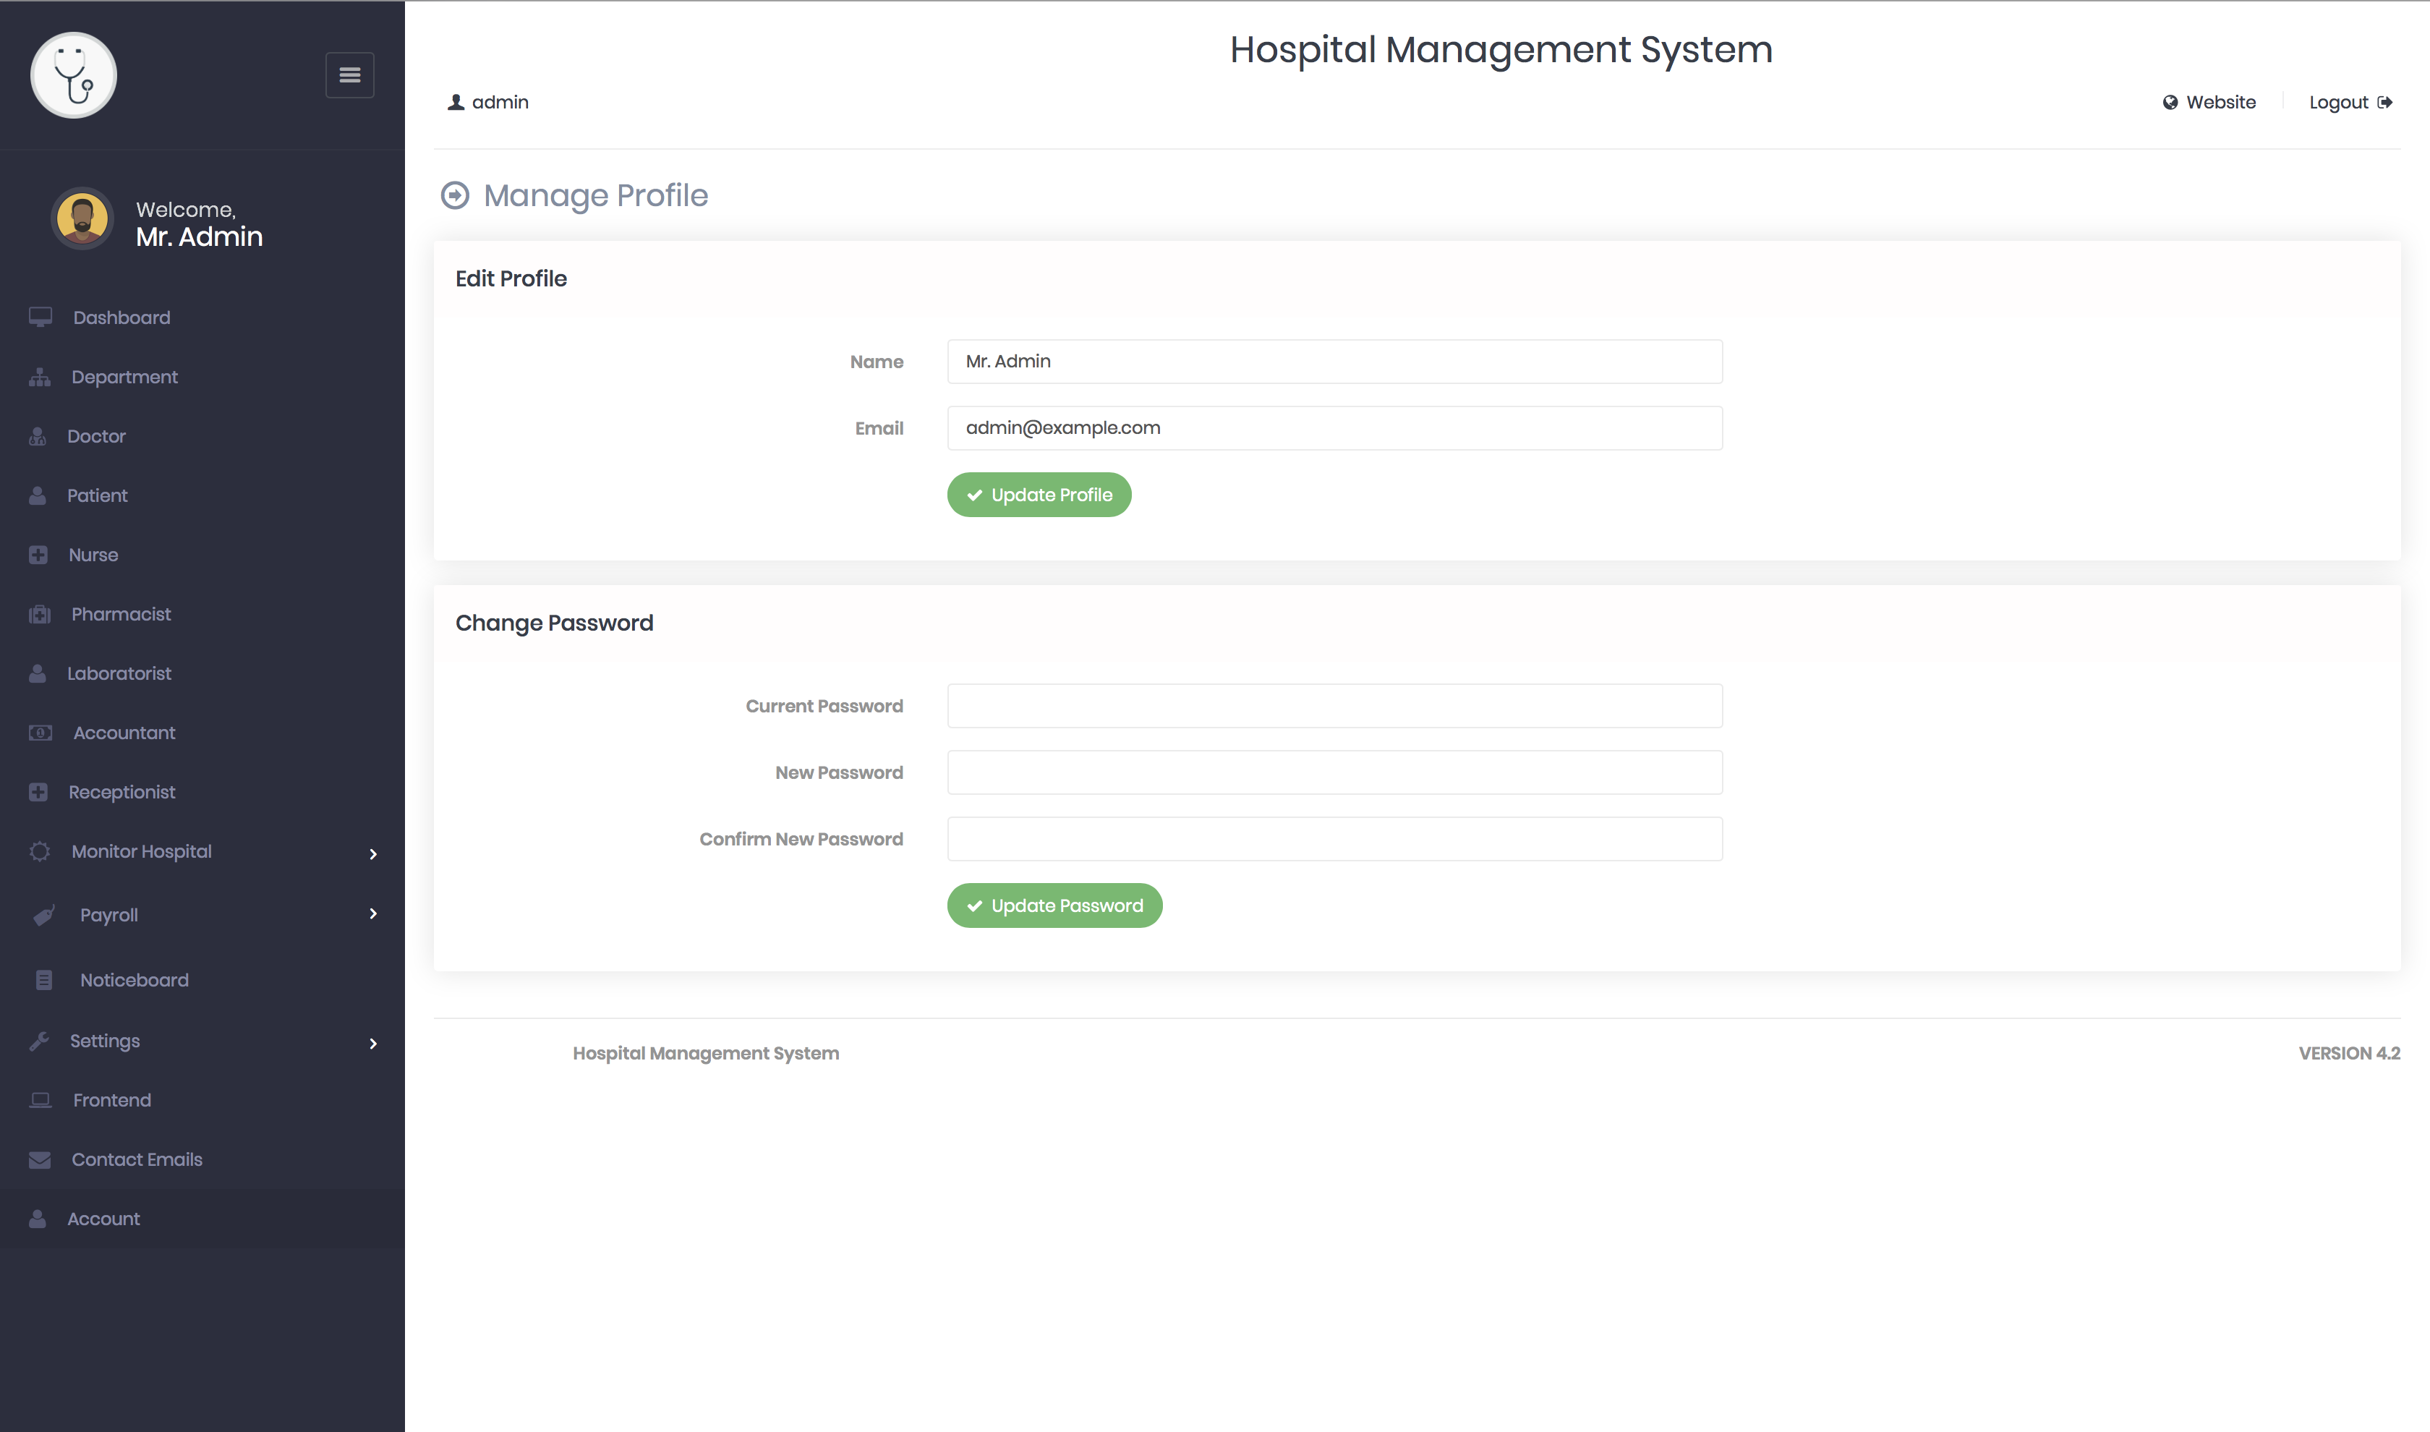
Task: Open the Patient menu item
Action: (98, 496)
